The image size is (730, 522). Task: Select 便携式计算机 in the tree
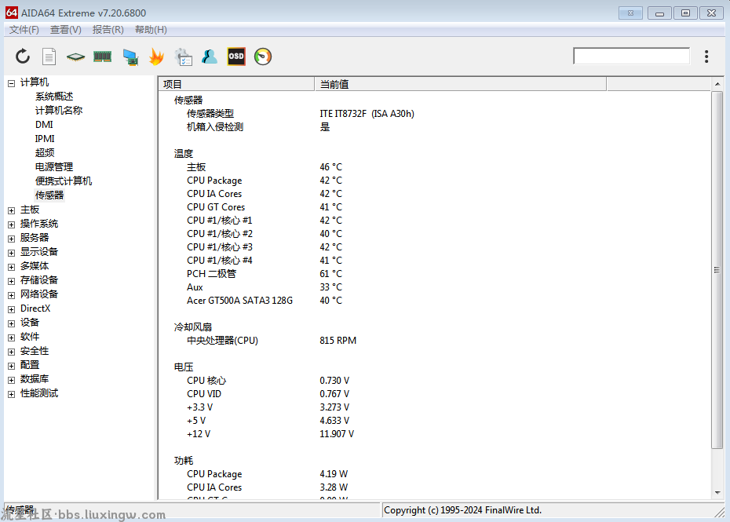64,181
